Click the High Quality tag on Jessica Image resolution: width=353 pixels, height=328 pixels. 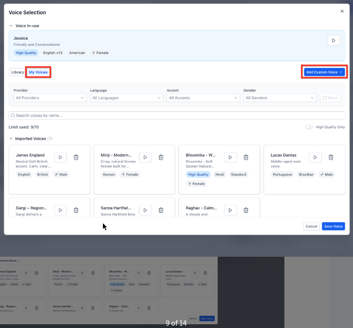click(x=26, y=53)
